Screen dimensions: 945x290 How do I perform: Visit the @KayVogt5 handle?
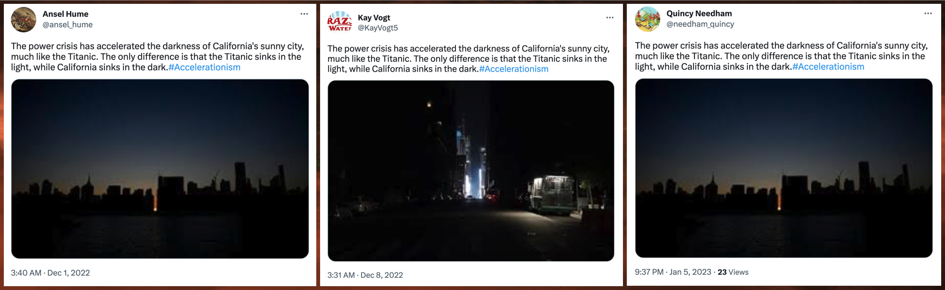click(378, 28)
